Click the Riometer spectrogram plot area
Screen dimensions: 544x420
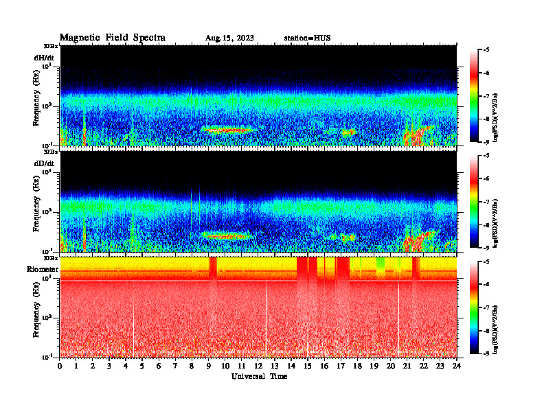tap(258, 307)
